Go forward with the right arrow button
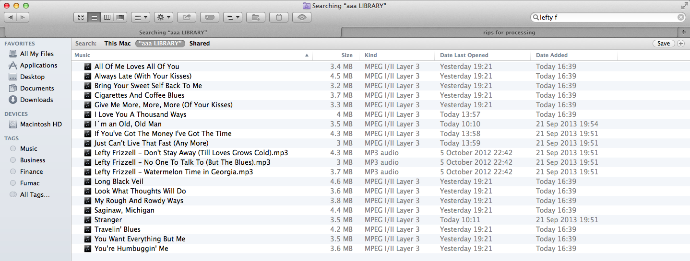The width and height of the screenshot is (690, 261). click(23, 17)
